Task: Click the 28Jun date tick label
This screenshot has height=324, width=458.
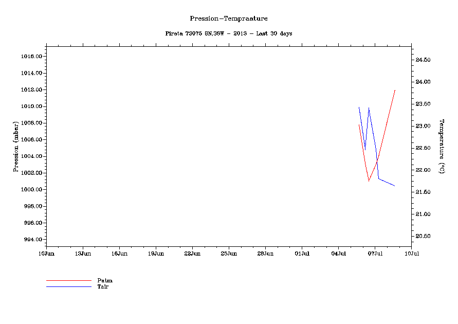Action: pyautogui.click(x=265, y=254)
